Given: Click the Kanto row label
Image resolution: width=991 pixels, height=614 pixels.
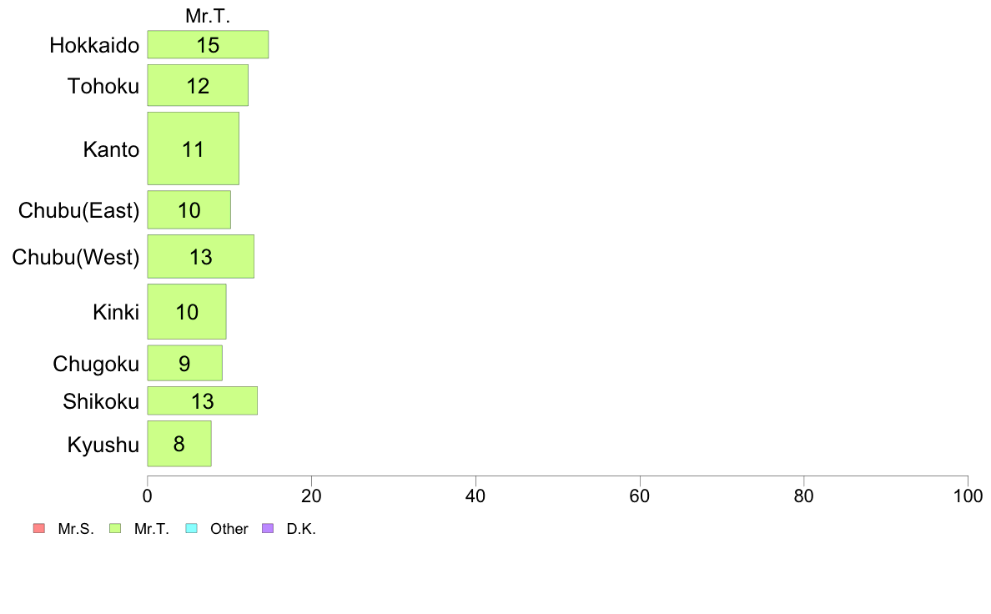Looking at the screenshot, I should click(111, 149).
